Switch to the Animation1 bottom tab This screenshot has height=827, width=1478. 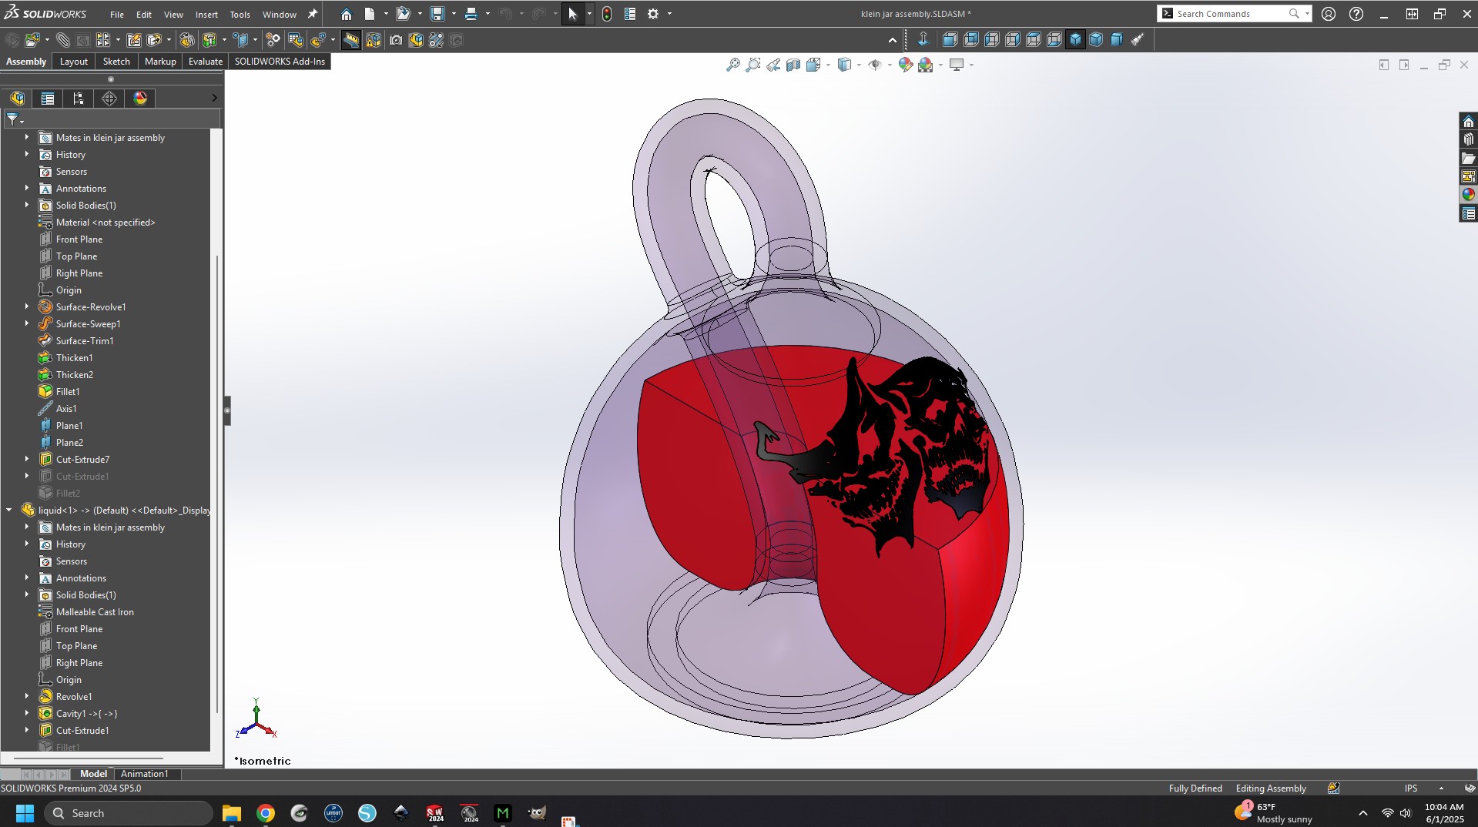[144, 774]
